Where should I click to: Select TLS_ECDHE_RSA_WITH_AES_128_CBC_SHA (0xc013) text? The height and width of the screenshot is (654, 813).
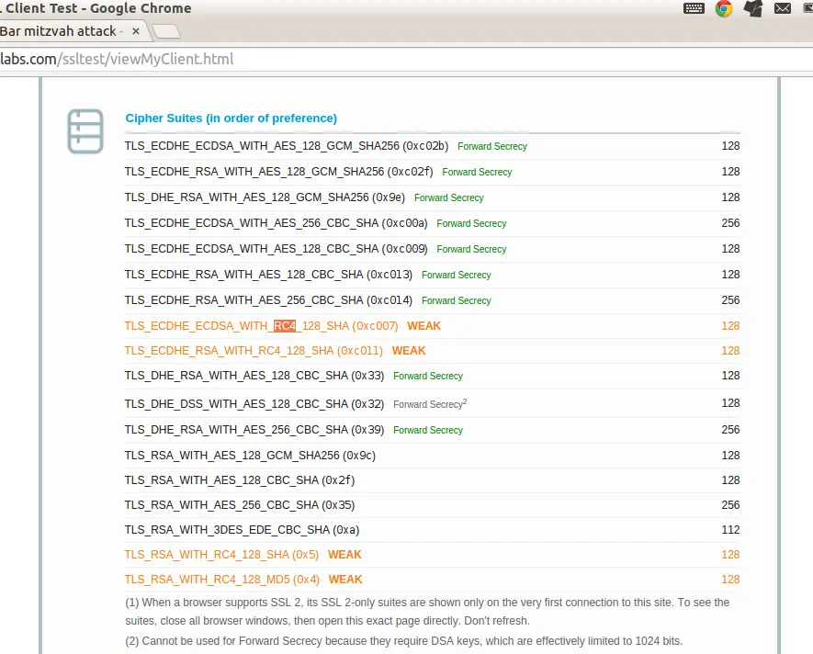click(268, 275)
